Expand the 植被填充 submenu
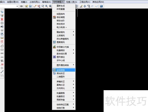 pyautogui.click(x=64, y=32)
